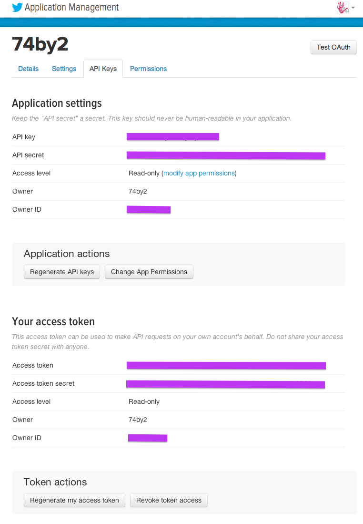
Task: Open the Permissions tab
Action: 148,69
